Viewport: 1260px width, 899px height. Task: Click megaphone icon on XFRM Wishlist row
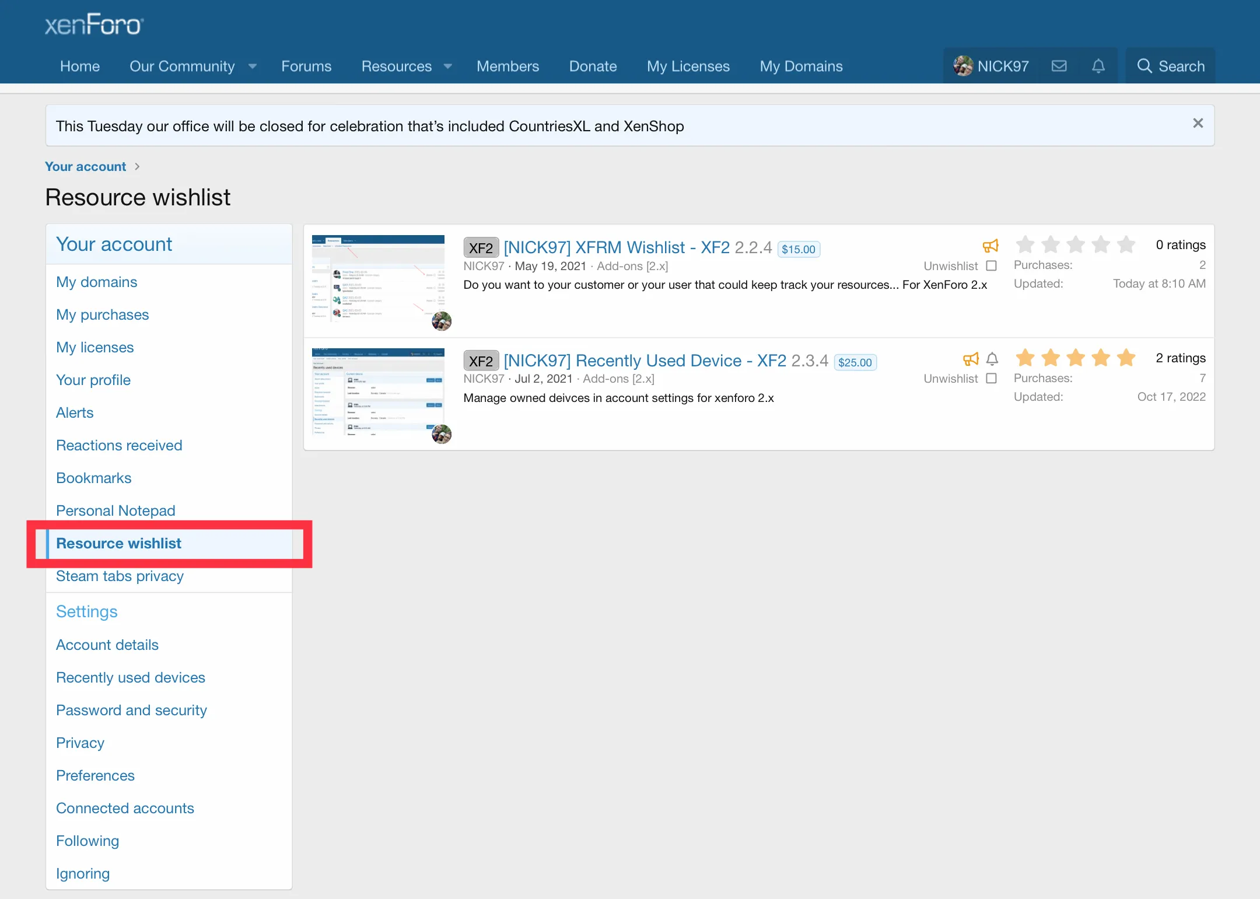[991, 246]
